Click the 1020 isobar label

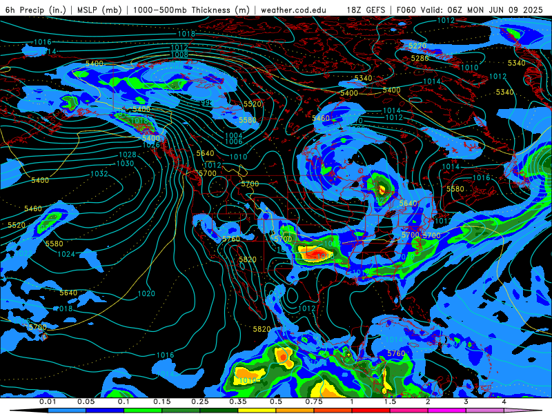coord(146,293)
